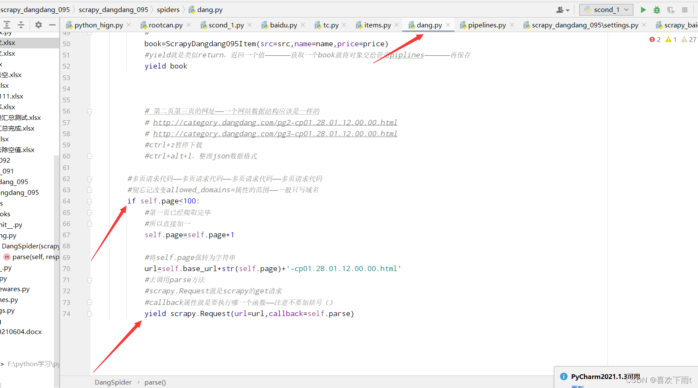This screenshot has height=388, width=698.
Task: Collapse the if block on line 64
Action: [90, 201]
